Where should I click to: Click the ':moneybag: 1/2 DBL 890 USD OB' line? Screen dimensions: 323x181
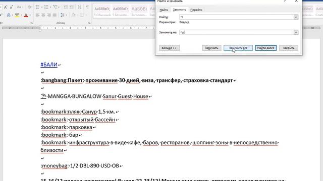80,166
